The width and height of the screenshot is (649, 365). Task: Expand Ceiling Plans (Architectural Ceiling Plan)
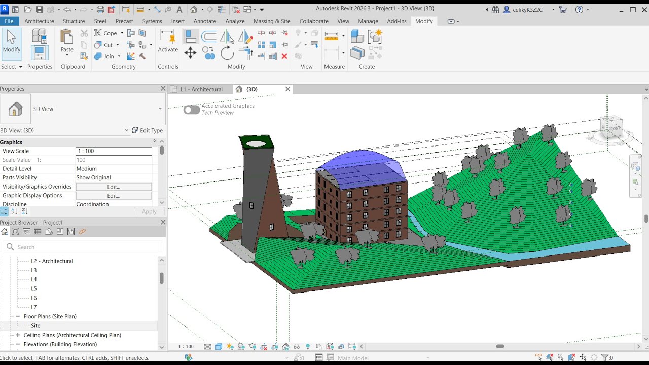[18, 335]
